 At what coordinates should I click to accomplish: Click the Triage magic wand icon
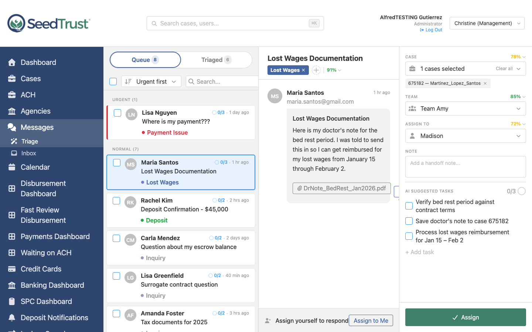(14, 141)
